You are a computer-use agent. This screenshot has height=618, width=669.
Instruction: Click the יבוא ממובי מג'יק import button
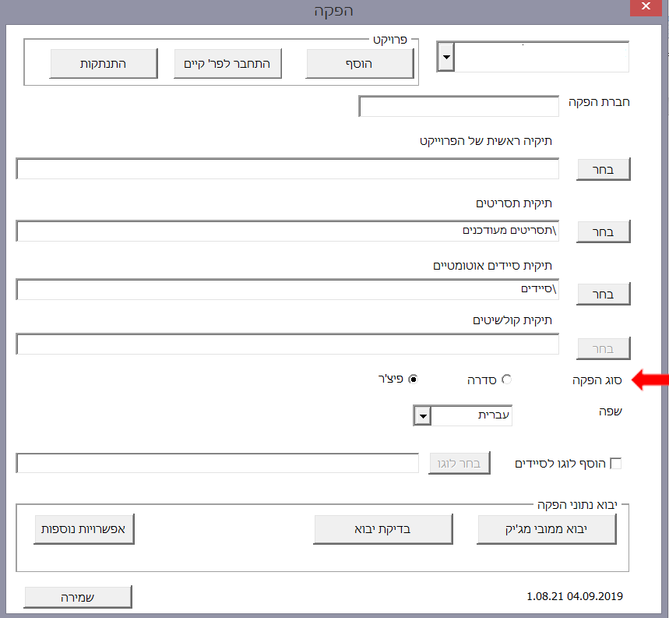(x=547, y=530)
